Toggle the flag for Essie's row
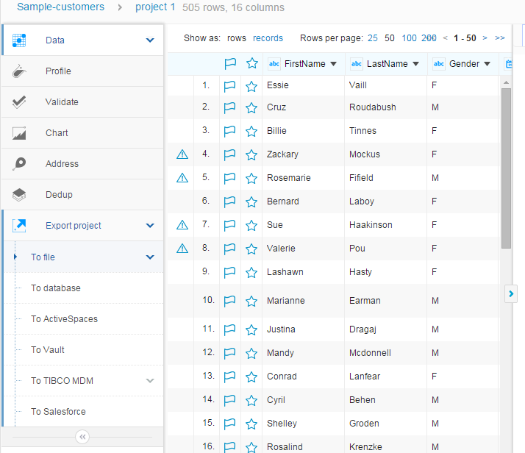The image size is (525, 453). point(229,85)
